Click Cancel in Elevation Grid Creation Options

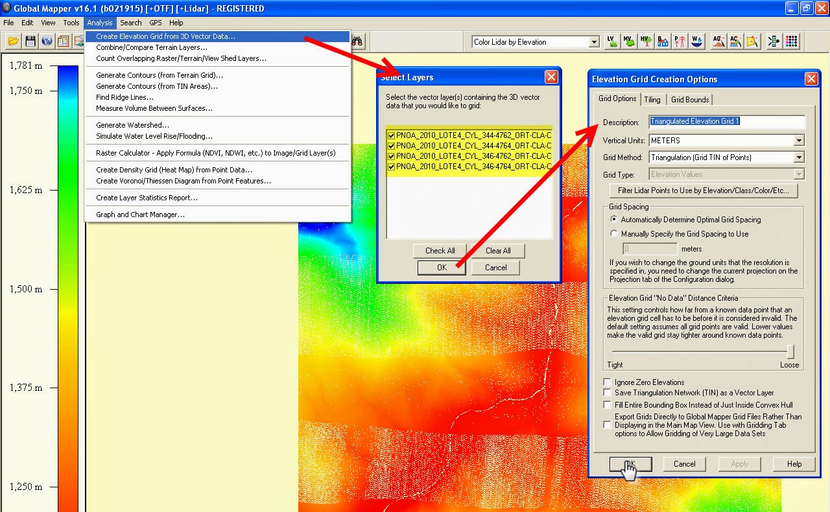(685, 464)
